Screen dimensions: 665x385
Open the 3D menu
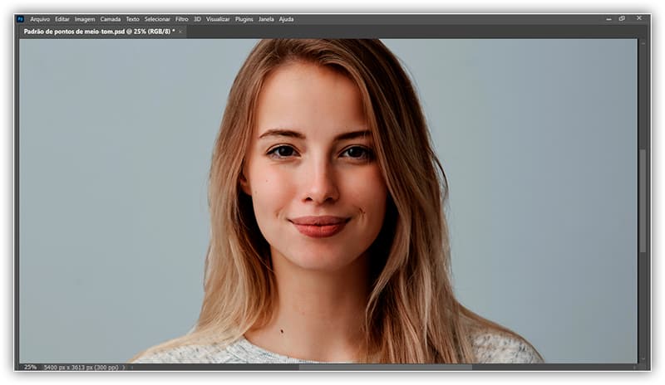(x=197, y=19)
